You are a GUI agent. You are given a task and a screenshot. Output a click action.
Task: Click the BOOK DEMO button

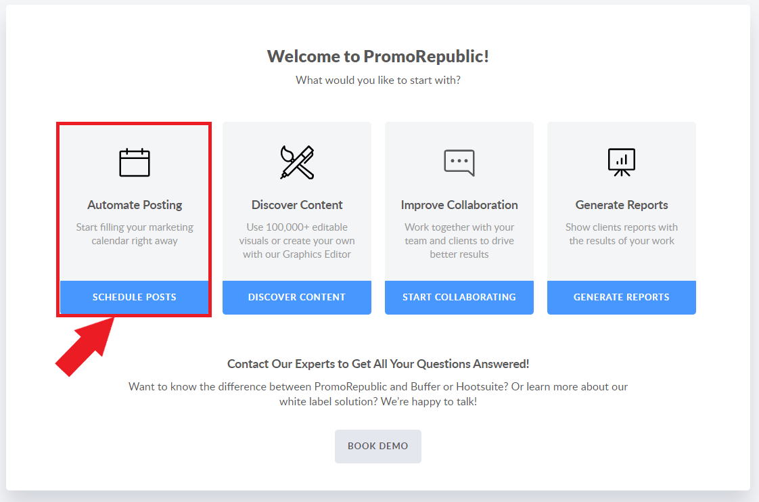tap(377, 446)
